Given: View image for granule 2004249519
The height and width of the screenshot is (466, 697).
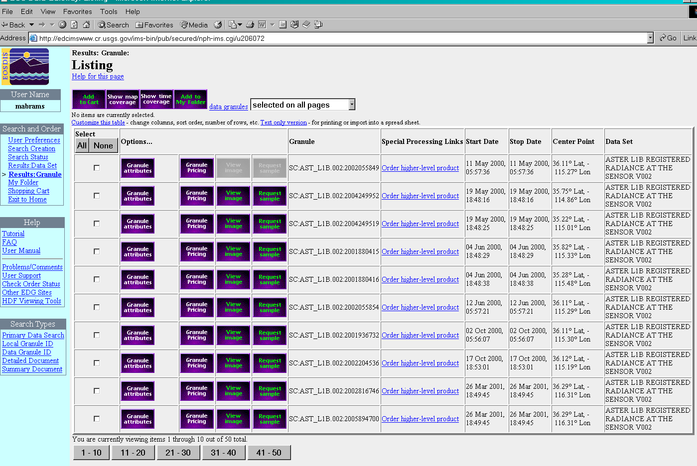Looking at the screenshot, I should click(233, 224).
